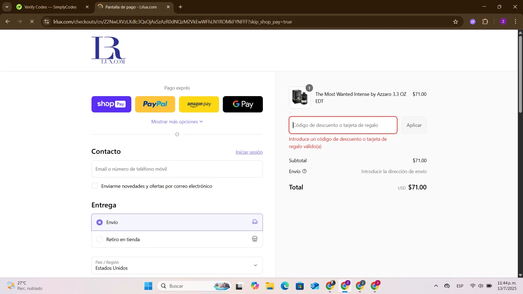Click the ESP language indicator
523x294 pixels.
(x=460, y=286)
